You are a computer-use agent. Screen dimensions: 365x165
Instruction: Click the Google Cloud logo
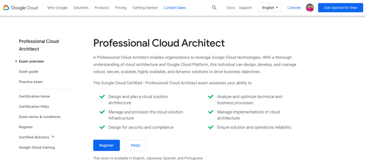tap(20, 8)
